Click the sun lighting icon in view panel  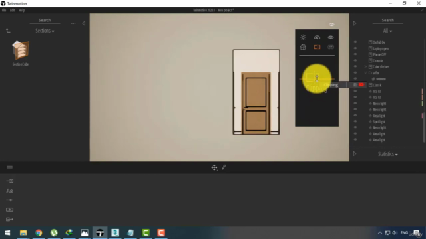coord(303,37)
